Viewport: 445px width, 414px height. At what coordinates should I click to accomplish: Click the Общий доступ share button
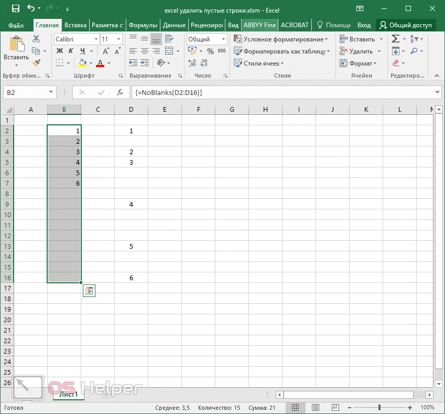point(406,25)
